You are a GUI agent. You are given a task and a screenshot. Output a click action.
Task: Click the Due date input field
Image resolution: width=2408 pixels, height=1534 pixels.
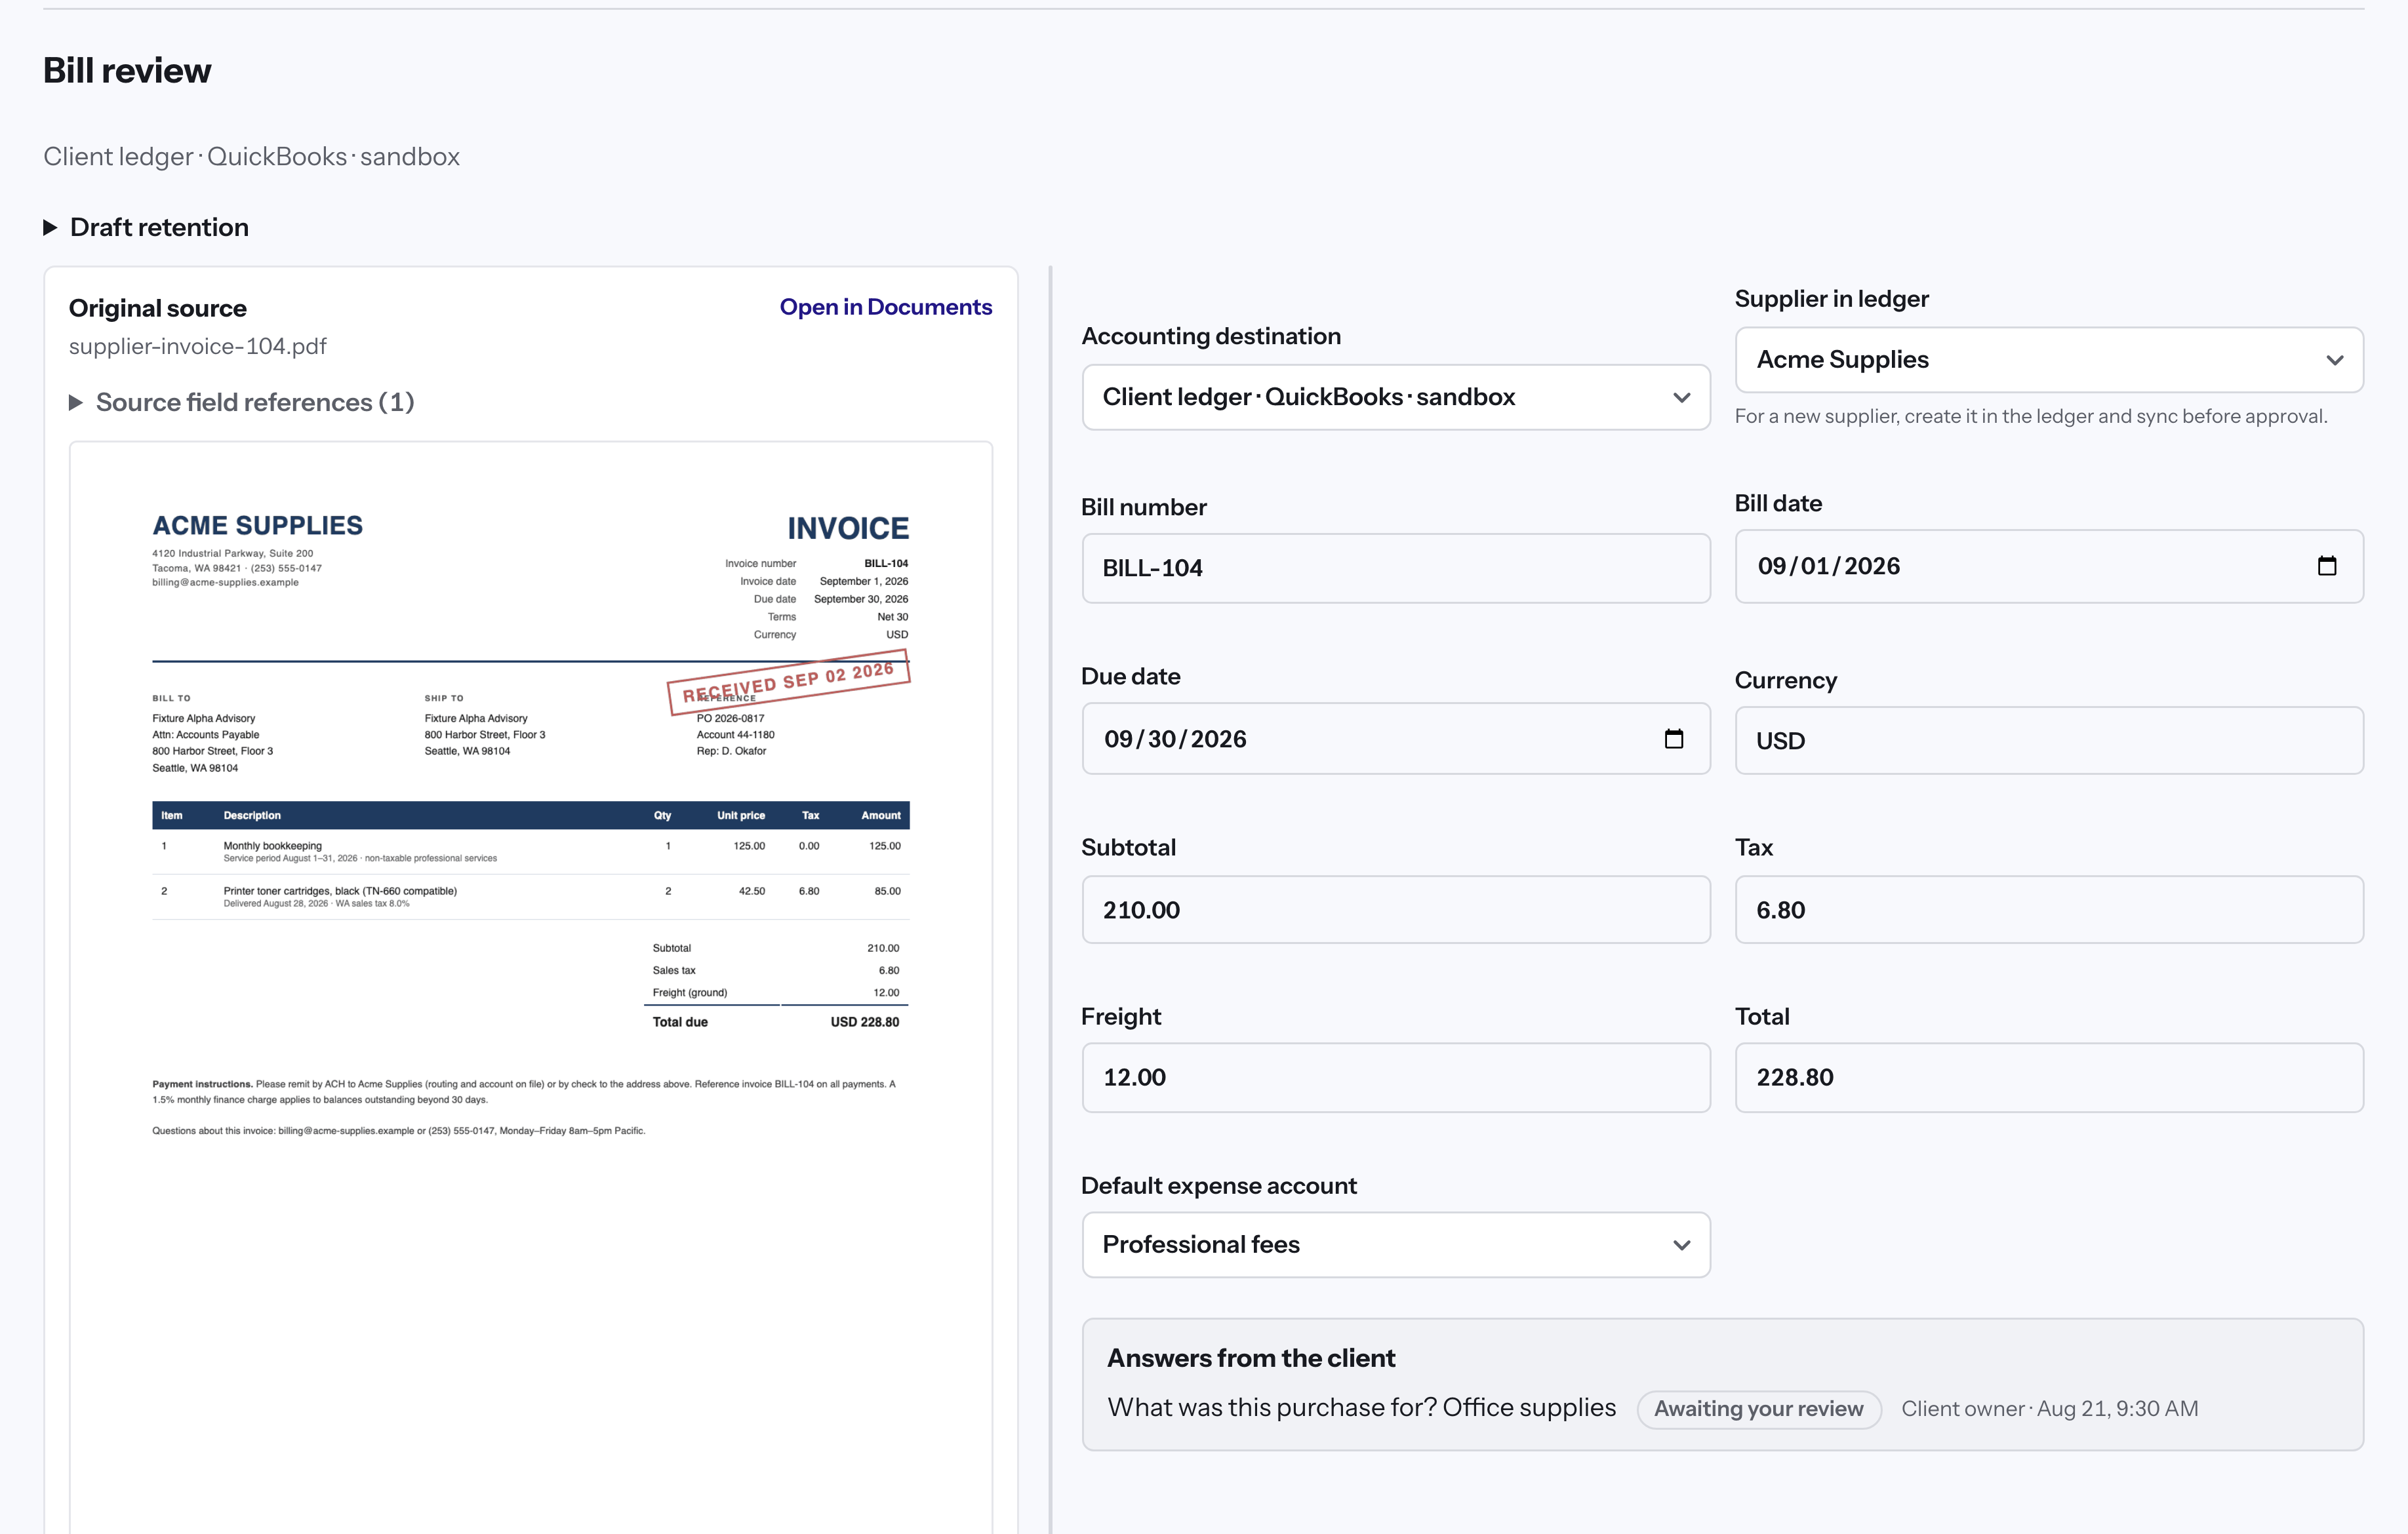click(1395, 739)
